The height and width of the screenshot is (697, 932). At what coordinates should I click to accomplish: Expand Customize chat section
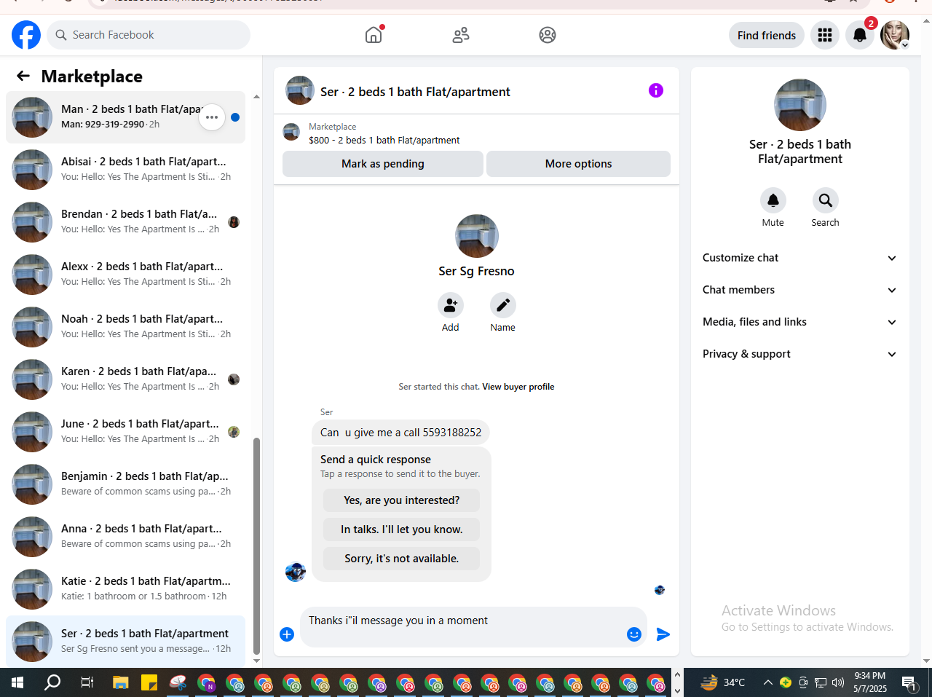click(x=800, y=258)
